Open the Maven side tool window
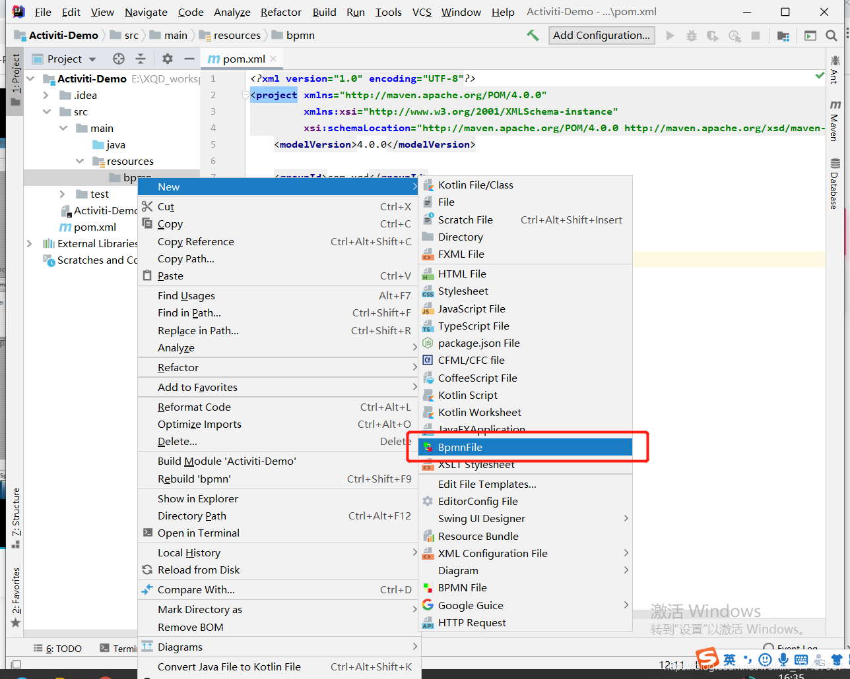The height and width of the screenshot is (679, 850). click(x=835, y=121)
